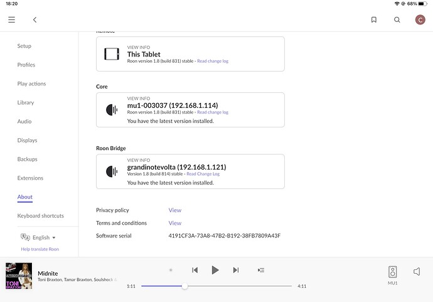Viewport: 433px width, 302px height.
Task: Click the 18:20 clock in status bar
Action: pyautogui.click(x=11, y=4)
